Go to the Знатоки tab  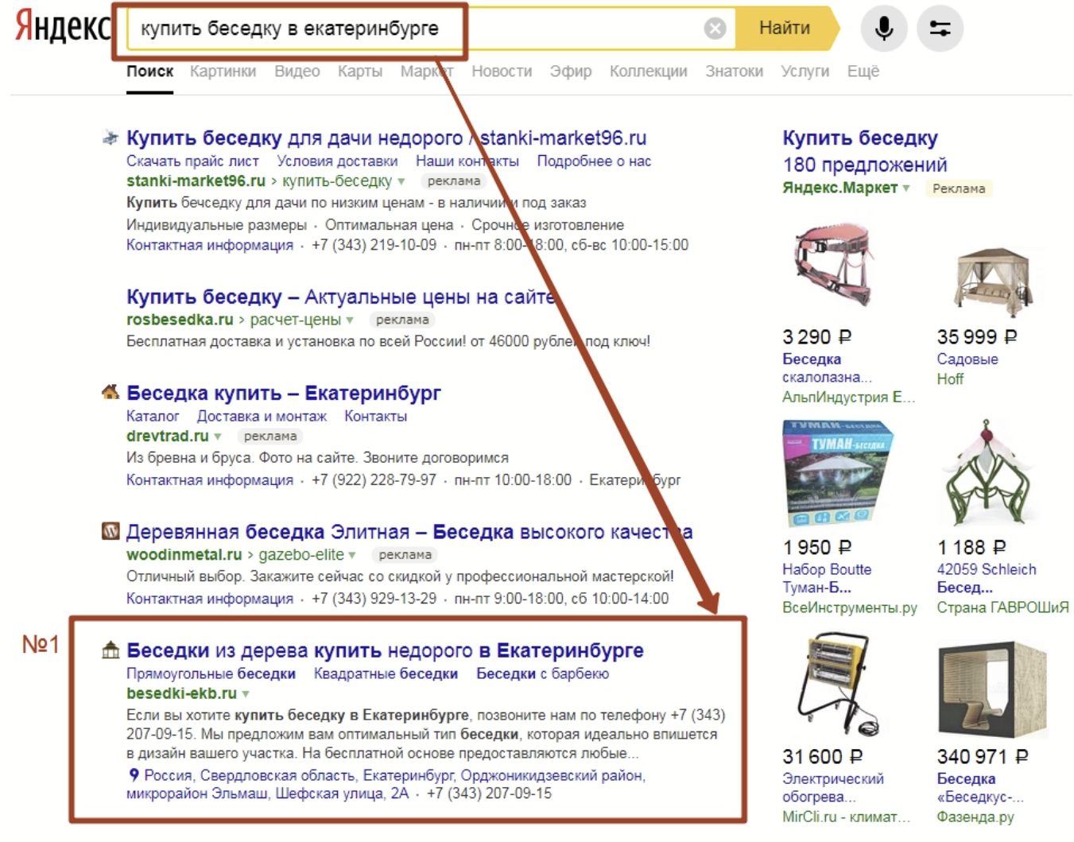(735, 72)
